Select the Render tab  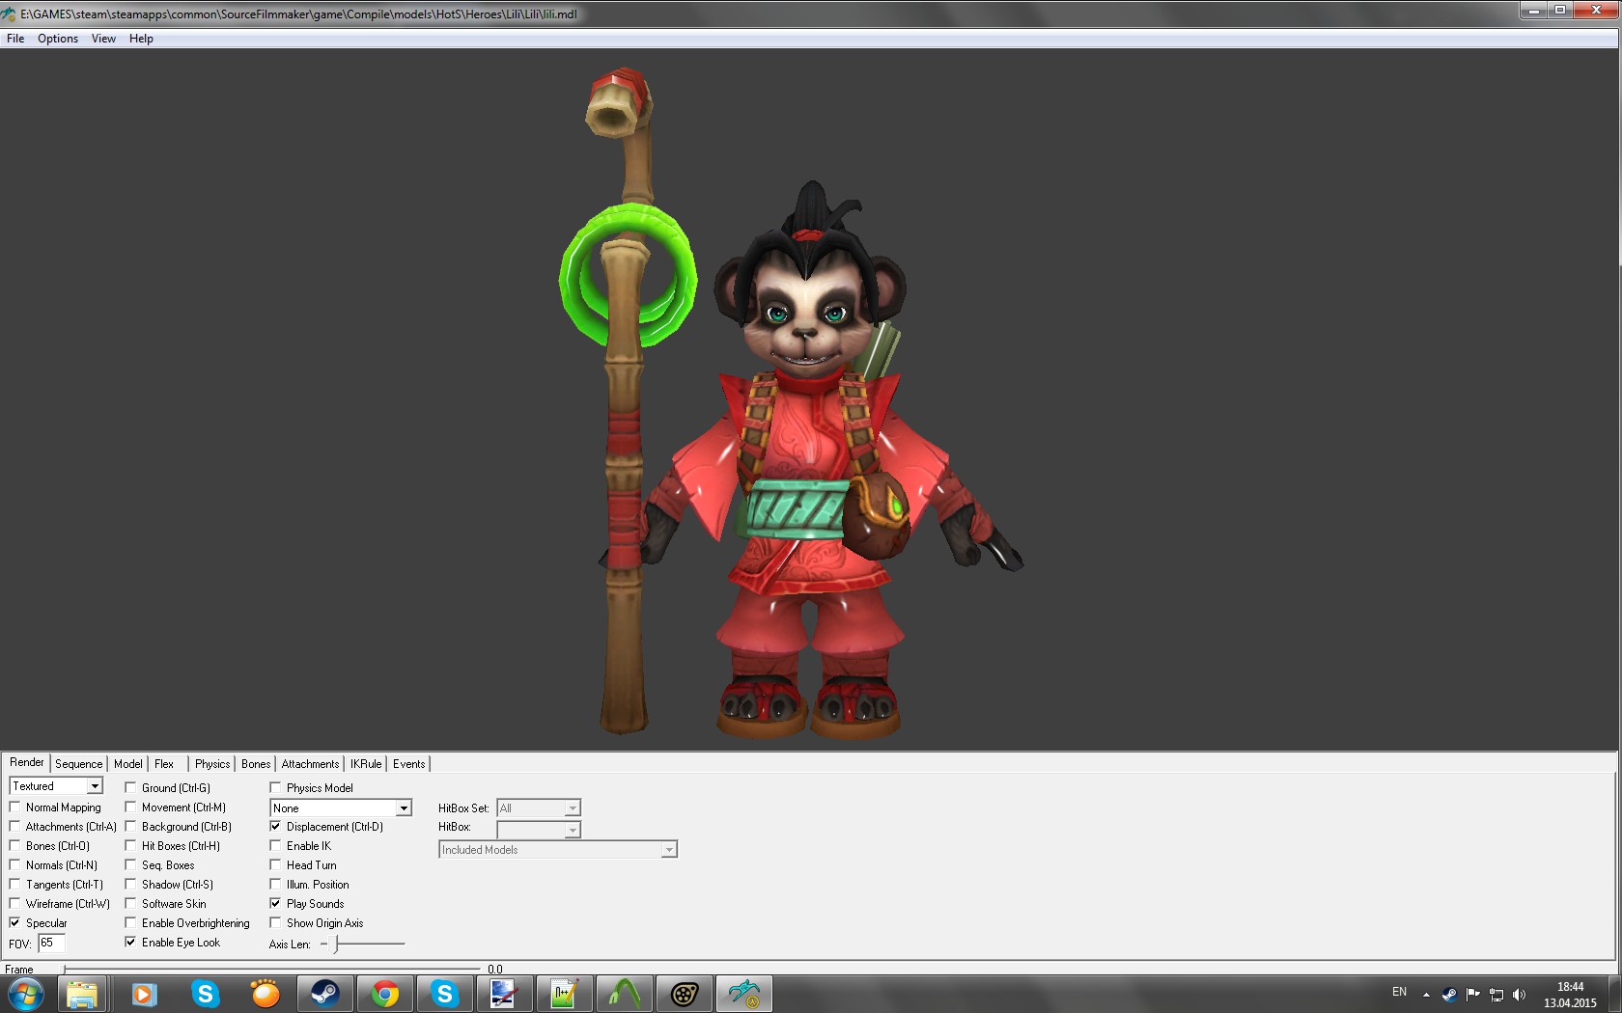(27, 762)
